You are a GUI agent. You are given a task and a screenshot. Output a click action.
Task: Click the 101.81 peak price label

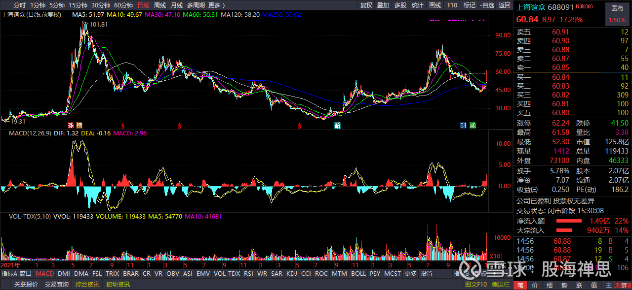pyautogui.click(x=98, y=25)
